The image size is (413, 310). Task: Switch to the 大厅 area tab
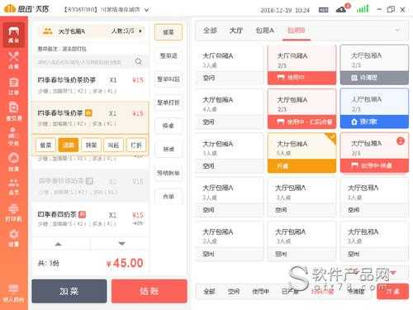click(x=236, y=31)
